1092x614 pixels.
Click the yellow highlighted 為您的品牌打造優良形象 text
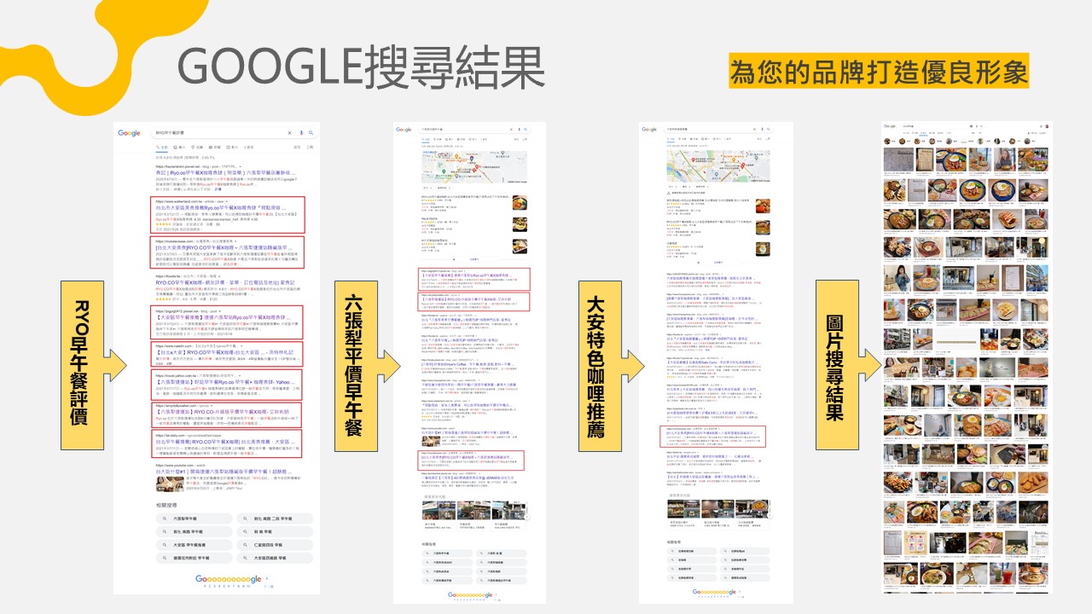(x=879, y=72)
